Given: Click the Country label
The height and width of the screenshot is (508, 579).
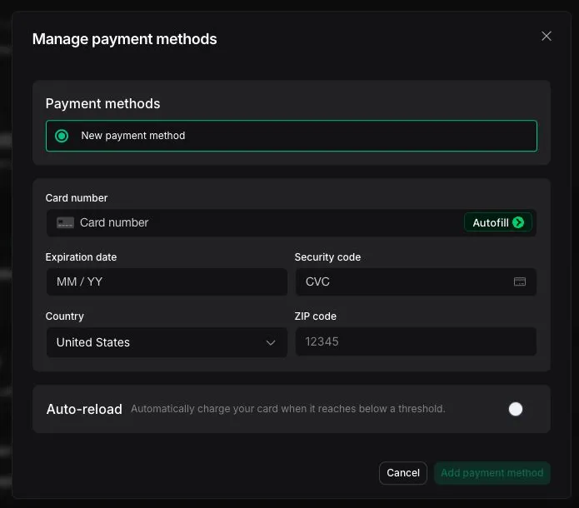Looking at the screenshot, I should click(x=65, y=316).
